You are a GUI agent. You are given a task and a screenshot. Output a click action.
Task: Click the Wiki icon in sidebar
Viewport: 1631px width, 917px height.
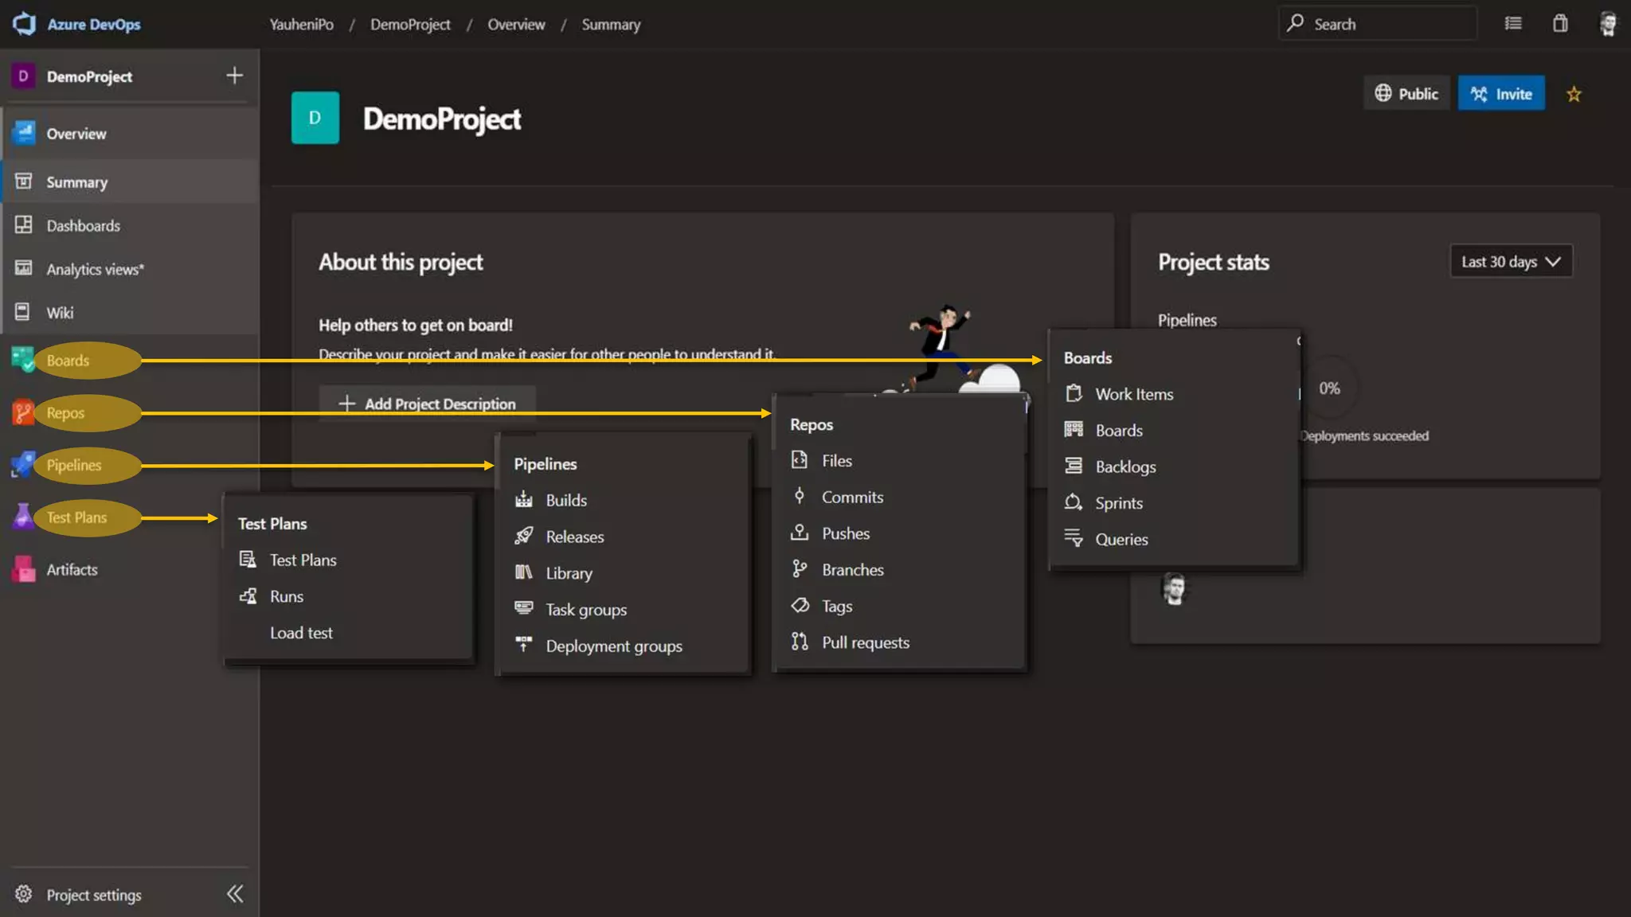24,312
